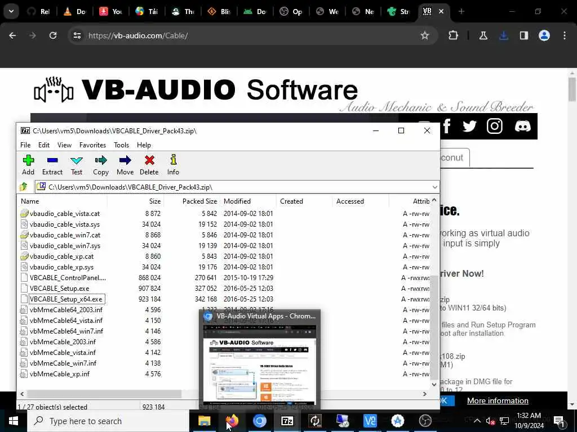Bookmark this page with the star icon
The width and height of the screenshot is (577, 432).
coord(425,35)
